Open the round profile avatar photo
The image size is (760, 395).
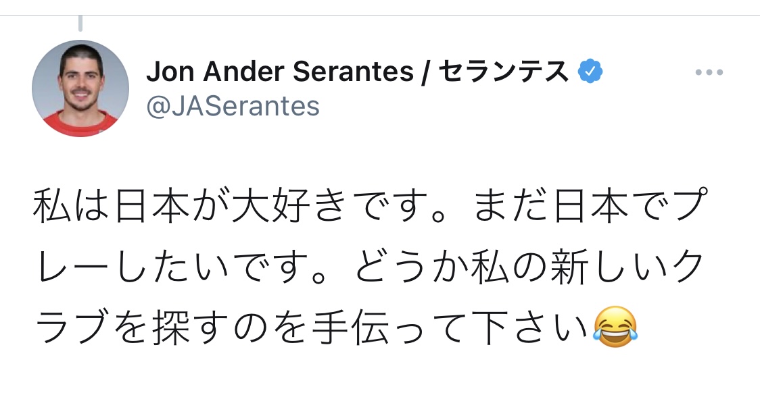pyautogui.click(x=80, y=88)
